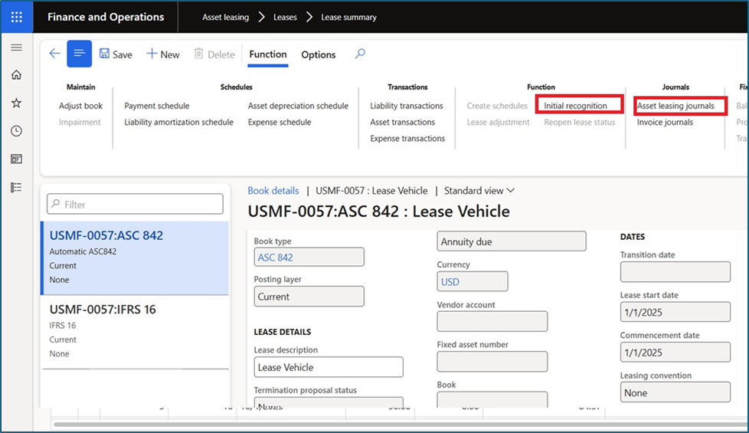
Task: Expand the Standard view dropdown
Action: coord(479,191)
